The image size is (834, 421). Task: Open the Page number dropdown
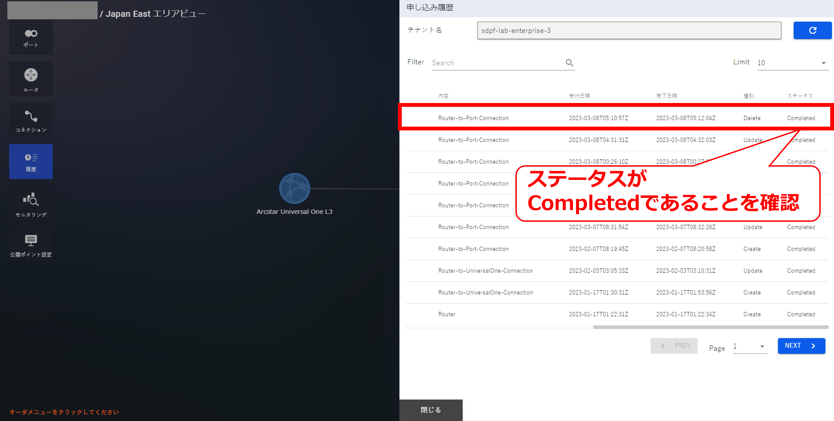click(749, 346)
